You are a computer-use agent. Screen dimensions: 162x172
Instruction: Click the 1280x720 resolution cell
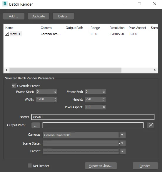pyautogui.click(x=117, y=34)
